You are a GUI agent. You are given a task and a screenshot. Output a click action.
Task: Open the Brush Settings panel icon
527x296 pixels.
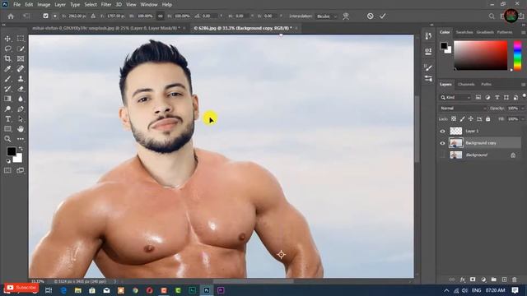click(428, 67)
